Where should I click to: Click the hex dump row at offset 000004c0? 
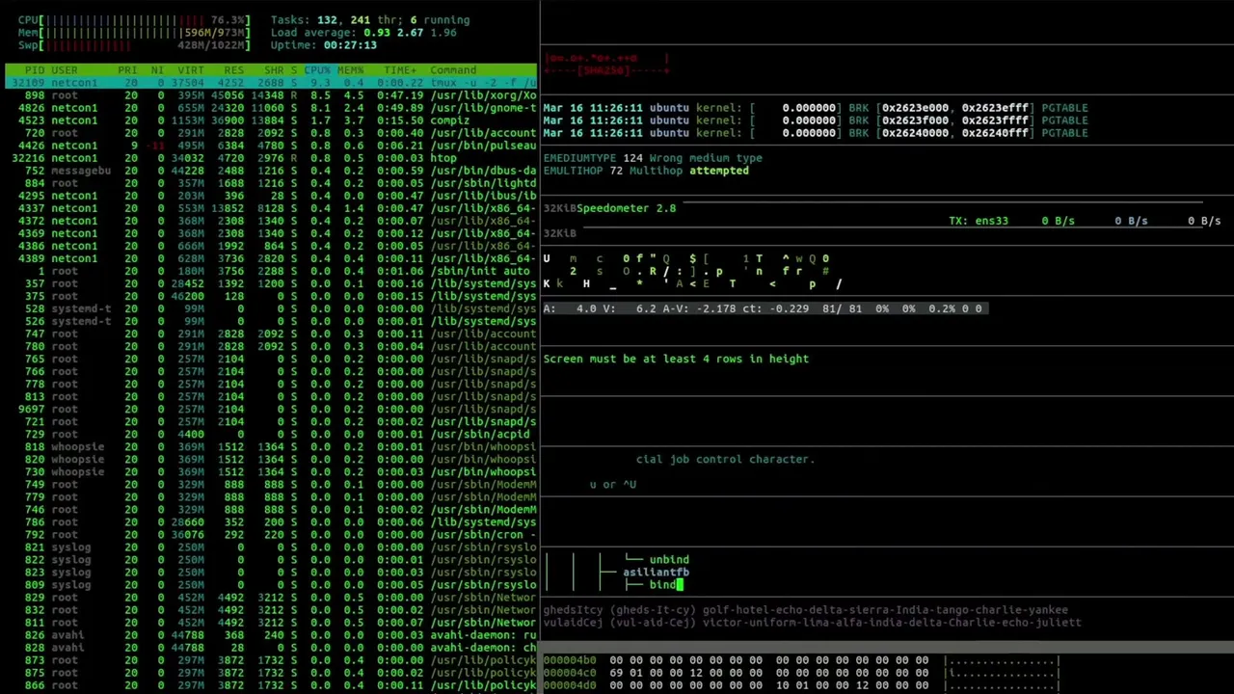click(801, 673)
